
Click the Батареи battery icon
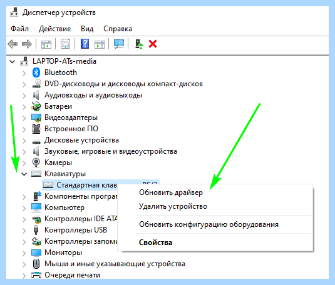[x=36, y=106]
